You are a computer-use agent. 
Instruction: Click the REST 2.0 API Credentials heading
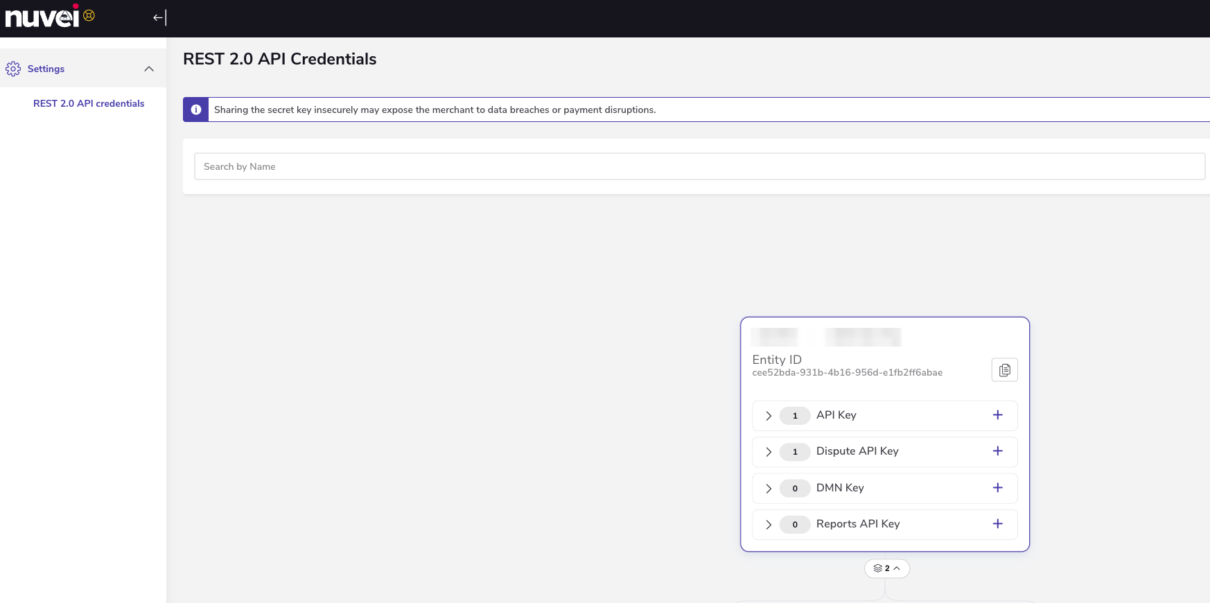point(280,60)
